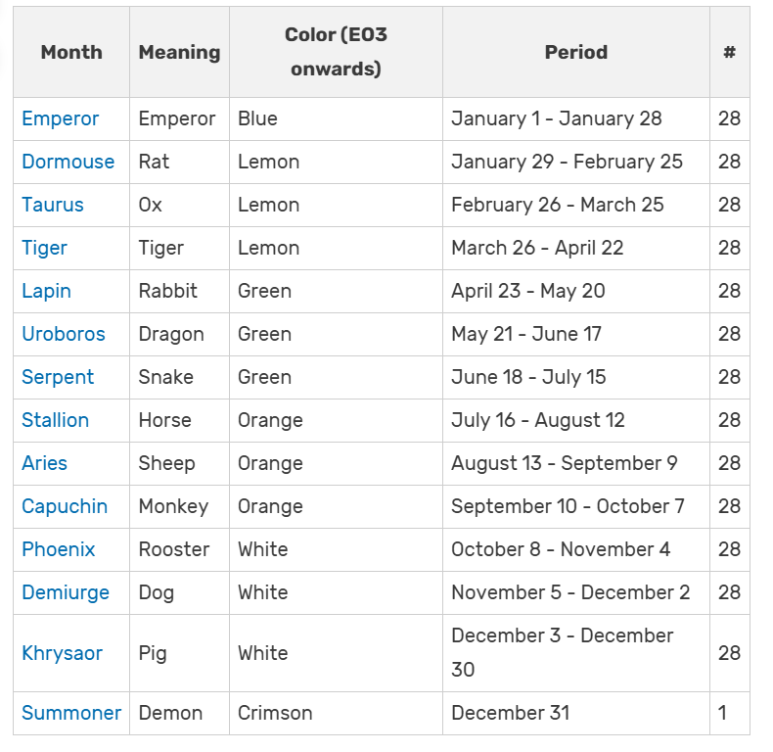Image resolution: width=773 pixels, height=752 pixels.
Task: Follow the Khrysaor link
Action: tap(62, 653)
